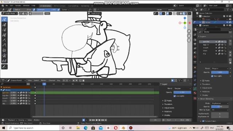The image size is (233, 131).
Task: Switch to the Rendering workspace tab
Action: point(85,6)
